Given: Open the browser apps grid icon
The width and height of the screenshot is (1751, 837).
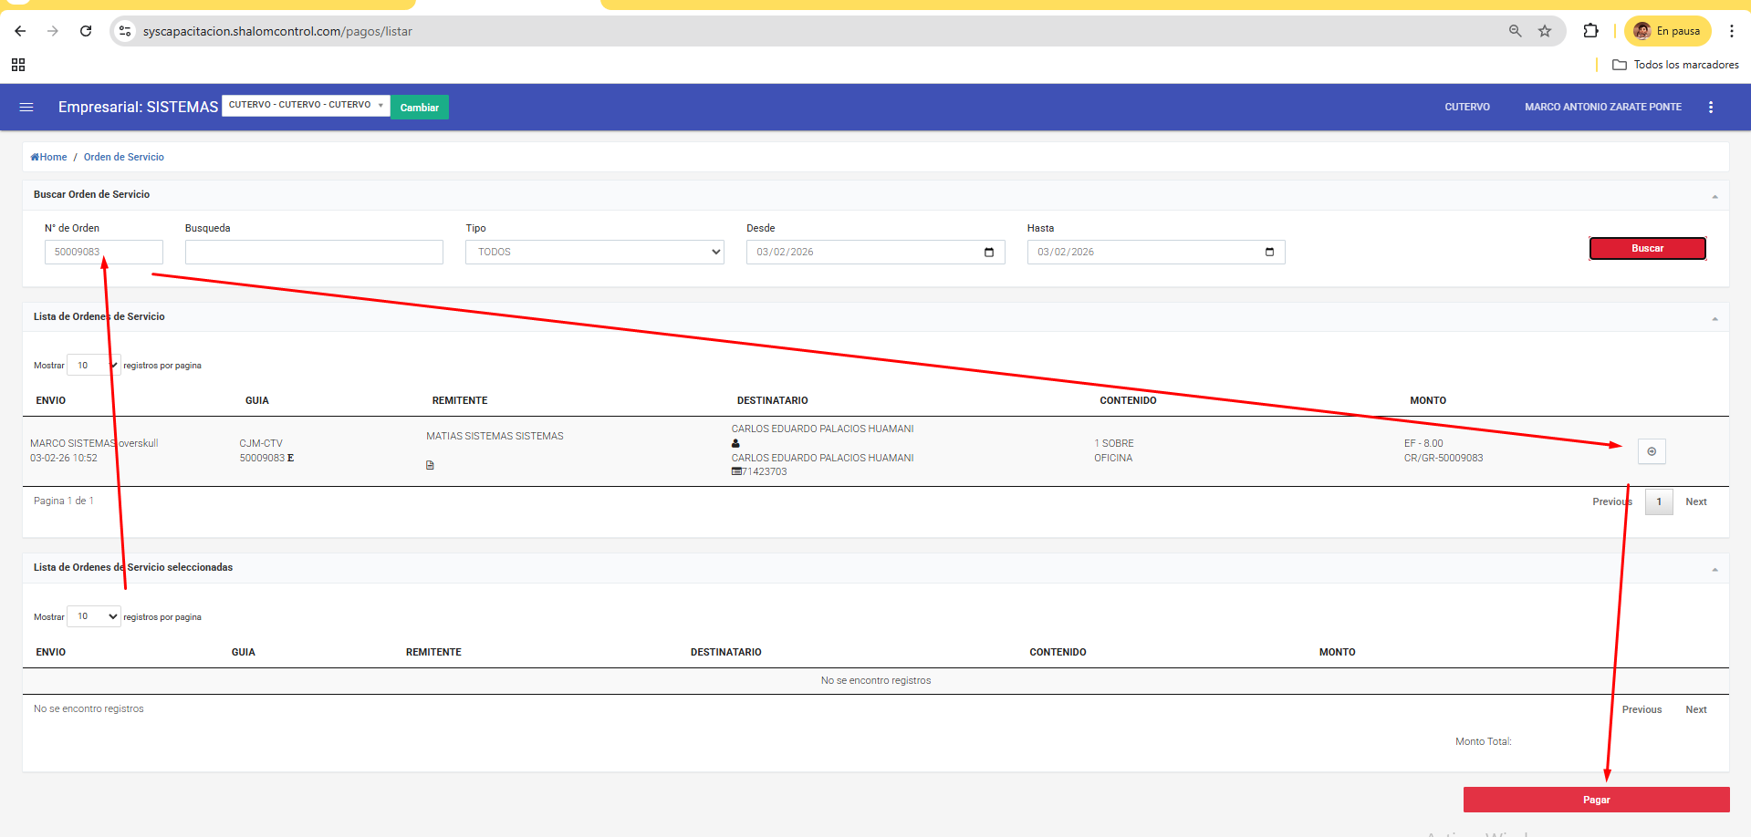Looking at the screenshot, I should click(18, 65).
